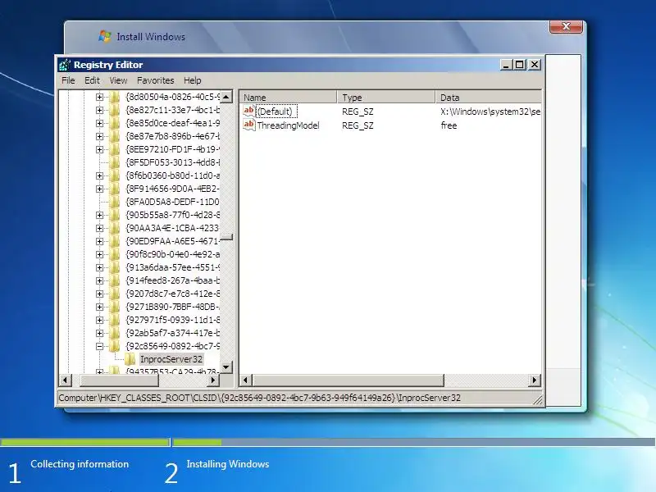Viewport: 656px width, 492px height.
Task: Click the tree pane vertical scroll thumb
Action: (226, 237)
